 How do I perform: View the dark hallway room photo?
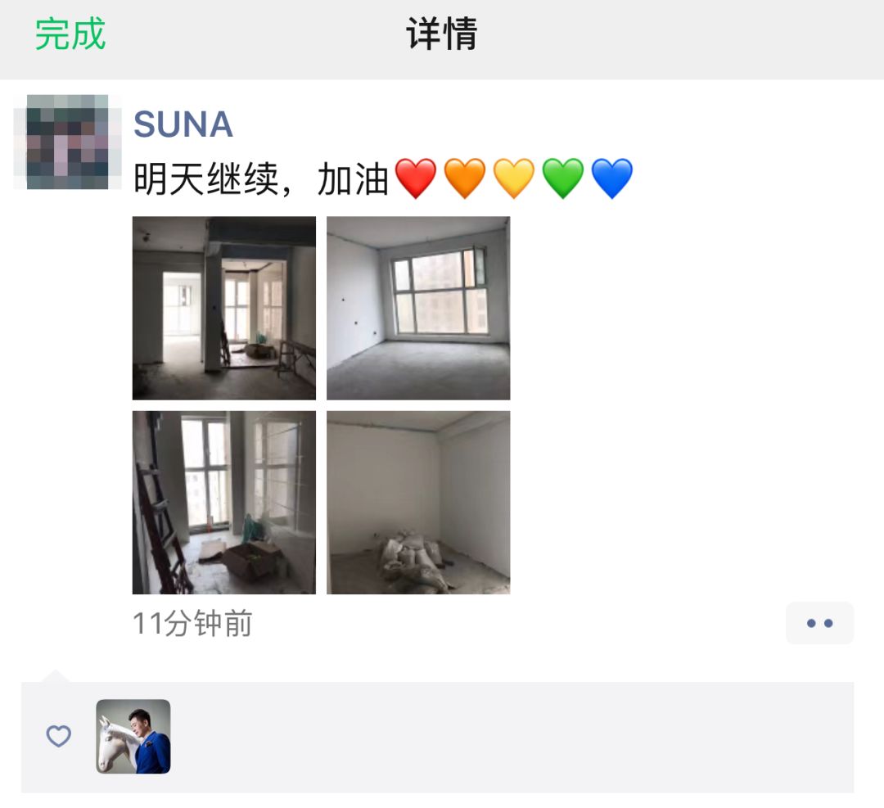224,309
